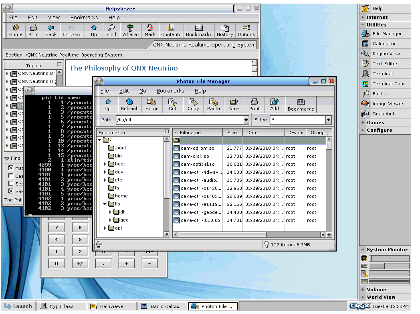Screen dimensions: 420x314
Task: Go to Home folder in File Manager
Action: 152,105
